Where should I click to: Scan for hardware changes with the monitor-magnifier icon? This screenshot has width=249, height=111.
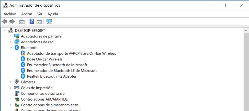(x=49, y=21)
